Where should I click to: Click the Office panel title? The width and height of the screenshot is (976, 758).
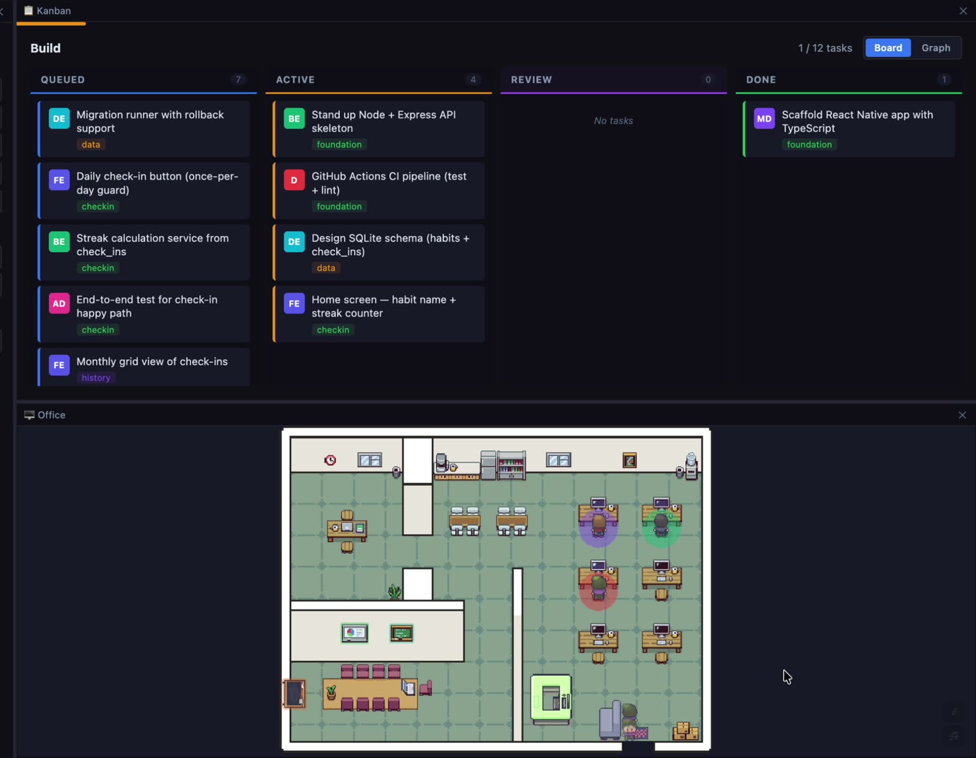51,415
